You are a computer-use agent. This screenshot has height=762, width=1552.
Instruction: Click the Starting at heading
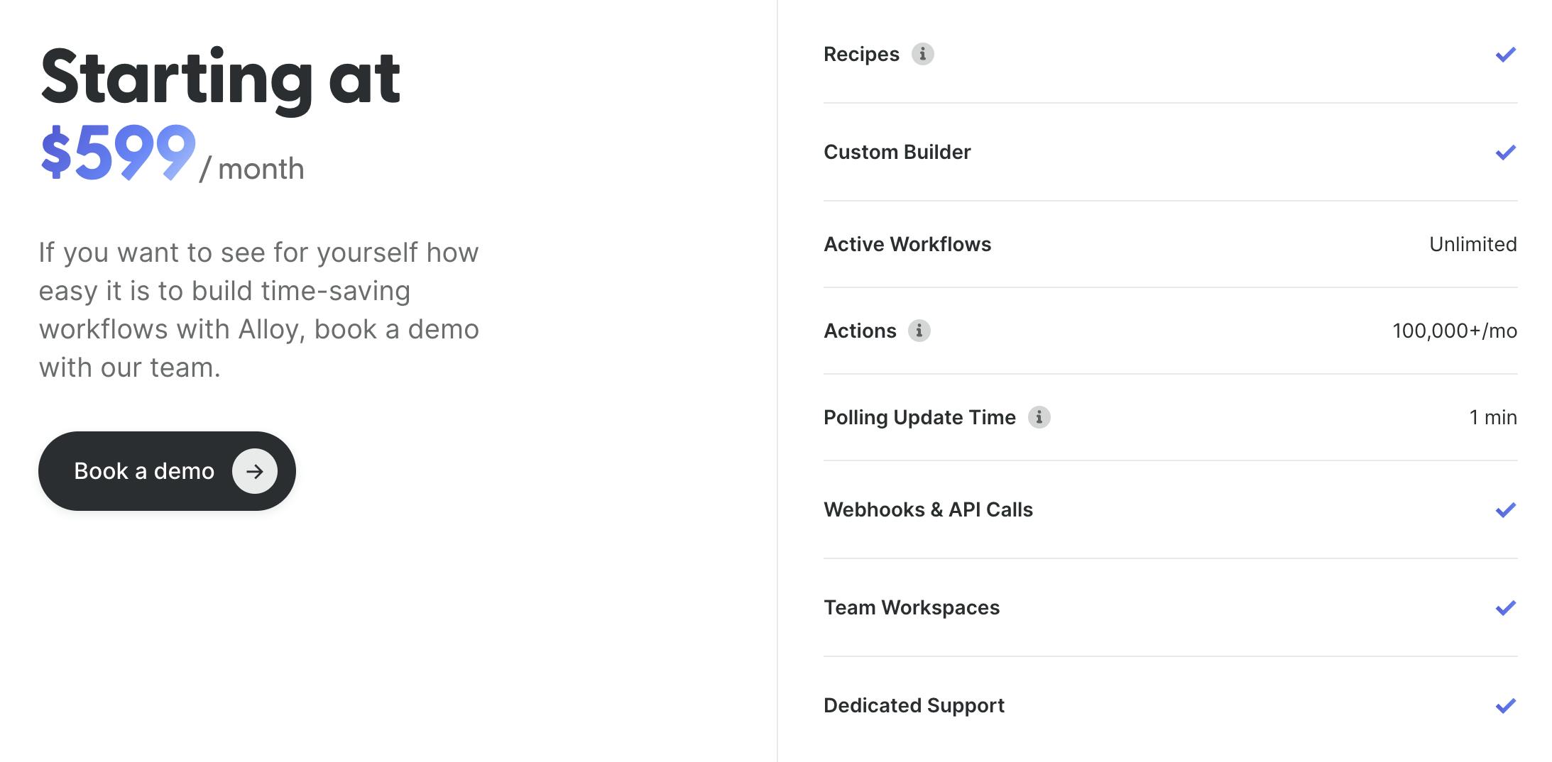(x=220, y=77)
